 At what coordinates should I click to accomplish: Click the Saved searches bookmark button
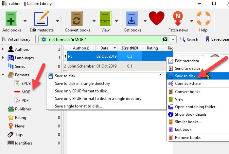coord(217,39)
